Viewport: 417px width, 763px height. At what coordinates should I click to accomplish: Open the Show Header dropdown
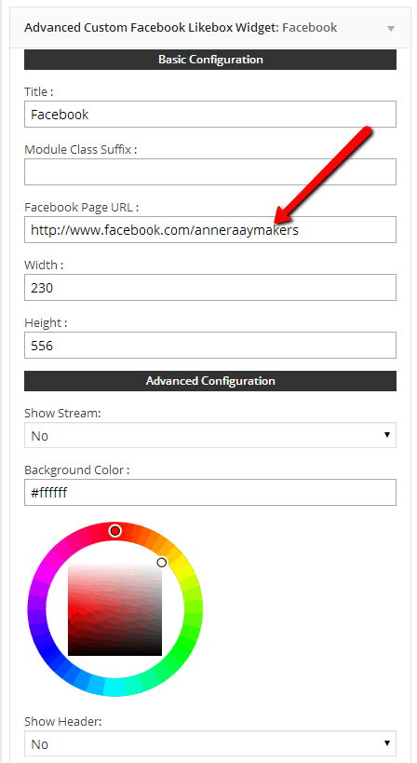(x=210, y=743)
